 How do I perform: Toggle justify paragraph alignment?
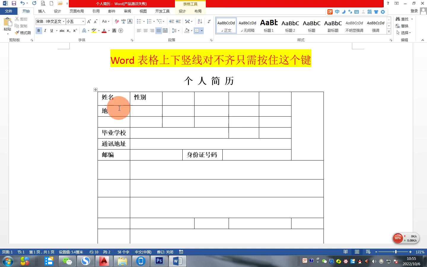pyautogui.click(x=159, y=31)
